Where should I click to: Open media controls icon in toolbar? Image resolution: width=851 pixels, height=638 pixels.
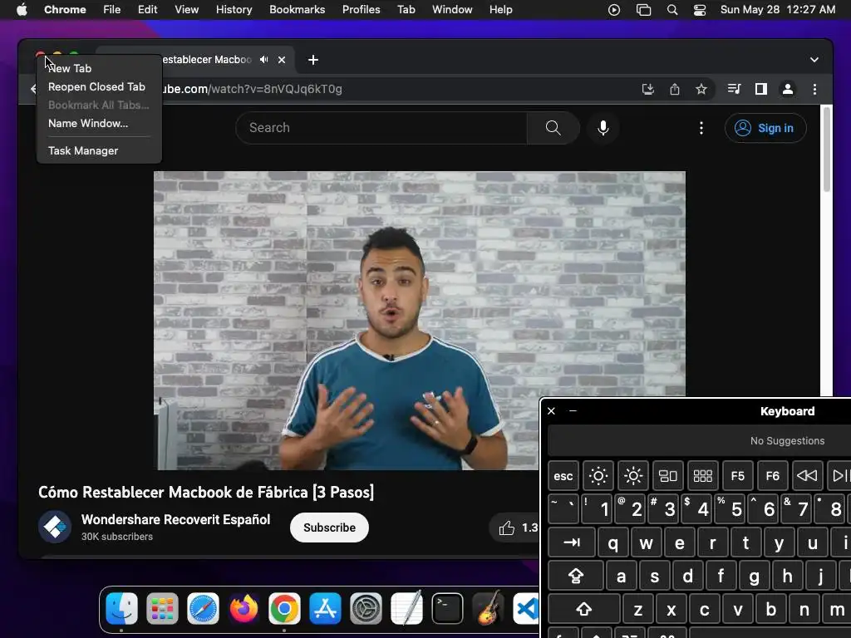pyautogui.click(x=734, y=89)
